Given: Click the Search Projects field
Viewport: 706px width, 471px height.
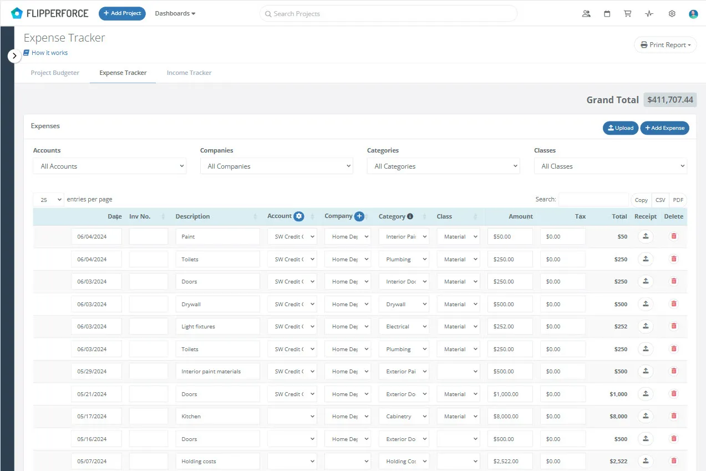Looking at the screenshot, I should 388,13.
